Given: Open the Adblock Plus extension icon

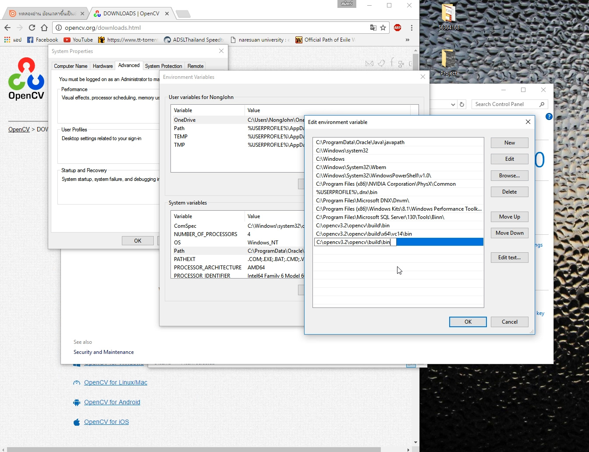Looking at the screenshot, I should (397, 27).
